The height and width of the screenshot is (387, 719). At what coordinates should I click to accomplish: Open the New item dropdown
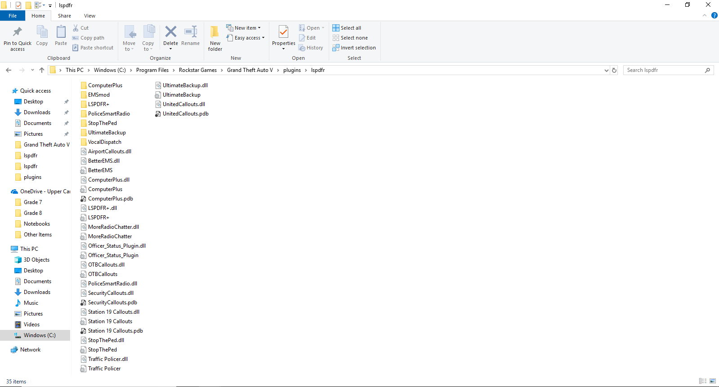(243, 28)
